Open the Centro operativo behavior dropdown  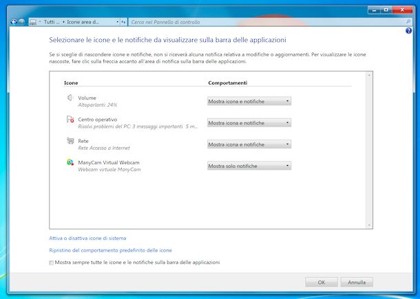[249, 123]
